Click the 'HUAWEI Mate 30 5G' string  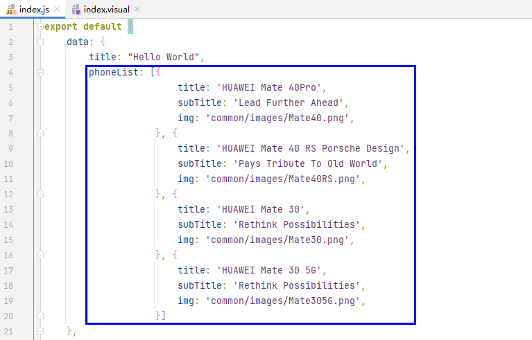(x=269, y=270)
